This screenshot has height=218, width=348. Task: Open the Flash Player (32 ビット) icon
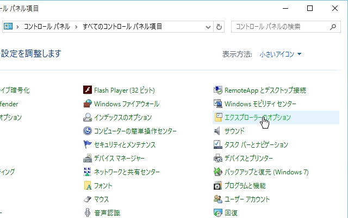point(88,90)
